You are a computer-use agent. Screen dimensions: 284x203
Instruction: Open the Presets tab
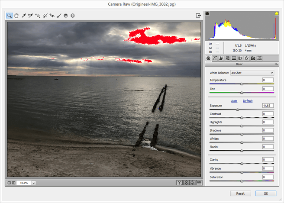(x=260, y=58)
